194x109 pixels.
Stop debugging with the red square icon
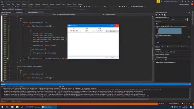(87, 7)
